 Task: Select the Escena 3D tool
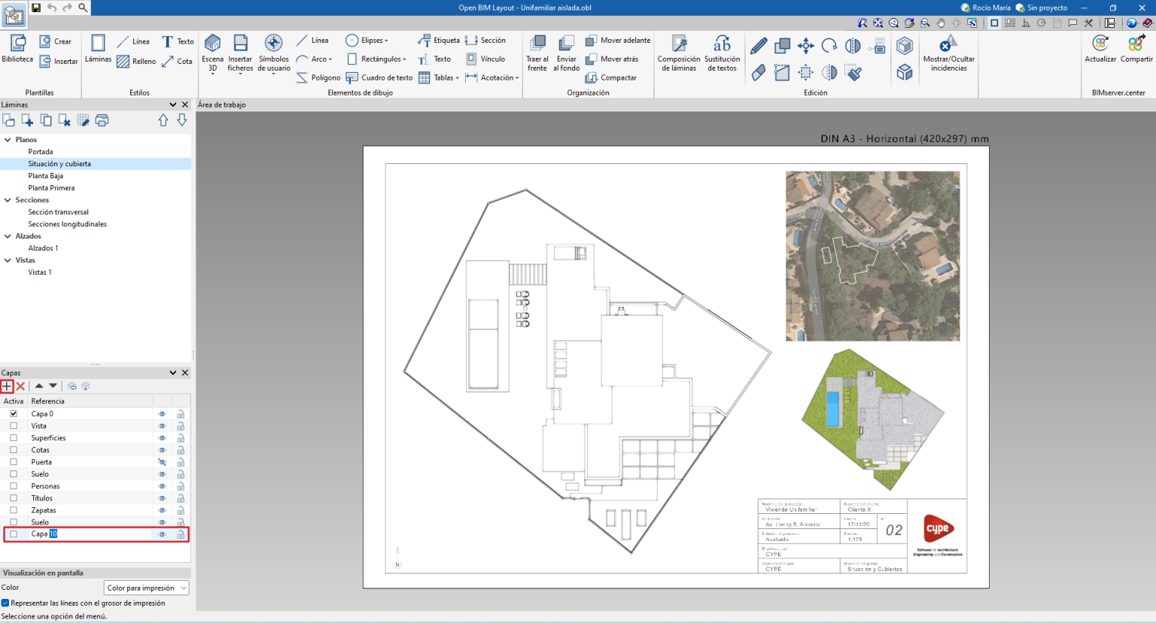tap(211, 50)
